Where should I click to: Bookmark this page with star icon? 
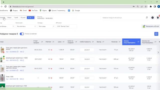[x=146, y=6]
